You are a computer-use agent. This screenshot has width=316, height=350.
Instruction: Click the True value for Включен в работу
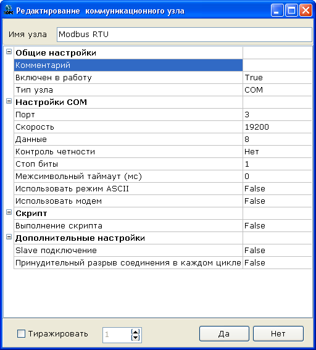pos(277,78)
